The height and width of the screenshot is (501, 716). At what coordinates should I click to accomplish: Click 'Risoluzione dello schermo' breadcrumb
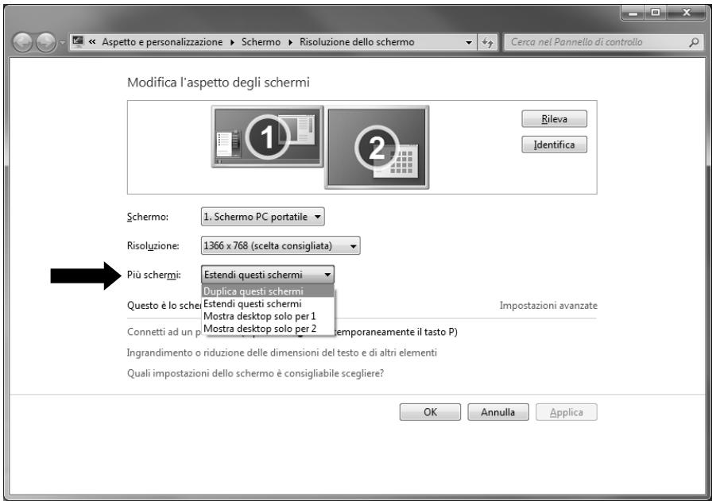tap(357, 42)
